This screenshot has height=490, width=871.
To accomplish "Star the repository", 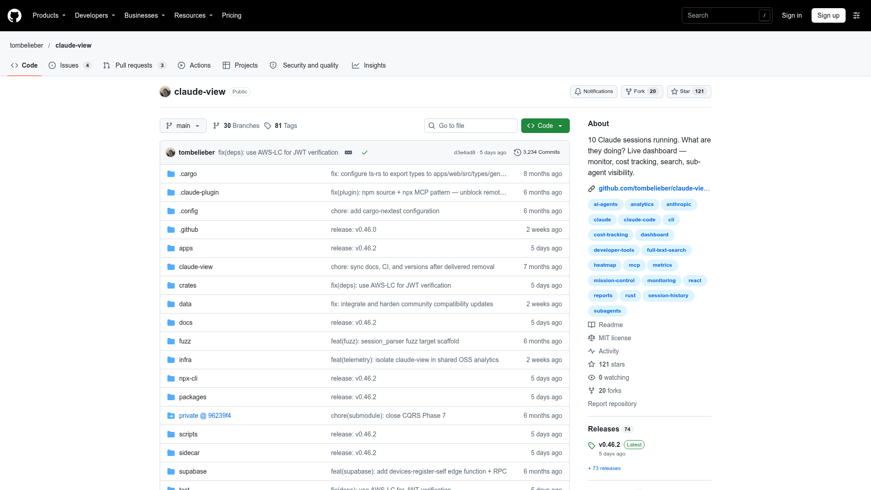I will click(689, 92).
